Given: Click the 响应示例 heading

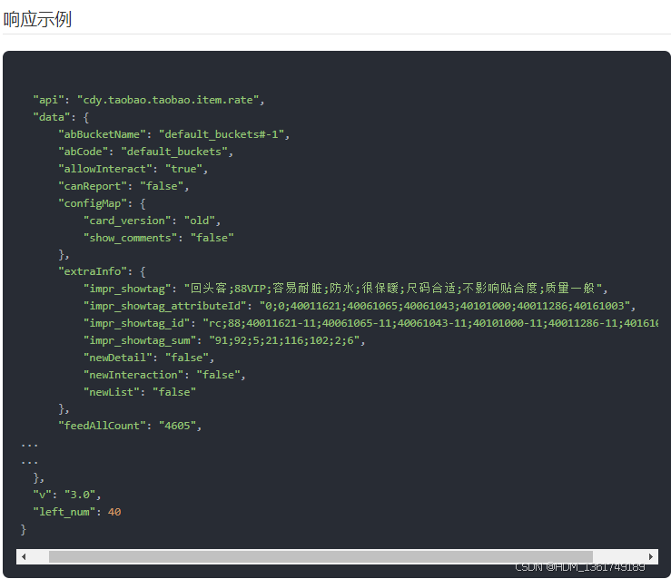Looking at the screenshot, I should click(37, 19).
